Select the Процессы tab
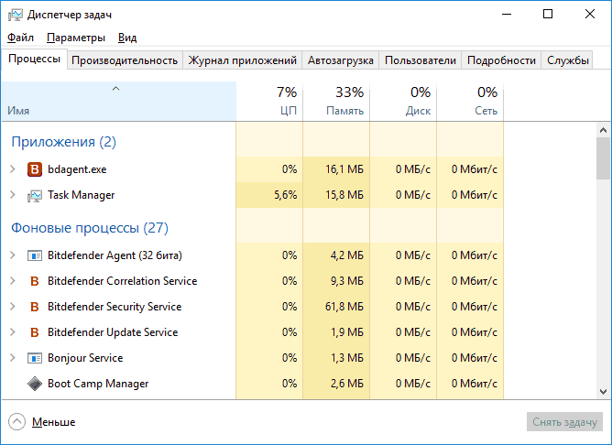 [34, 60]
